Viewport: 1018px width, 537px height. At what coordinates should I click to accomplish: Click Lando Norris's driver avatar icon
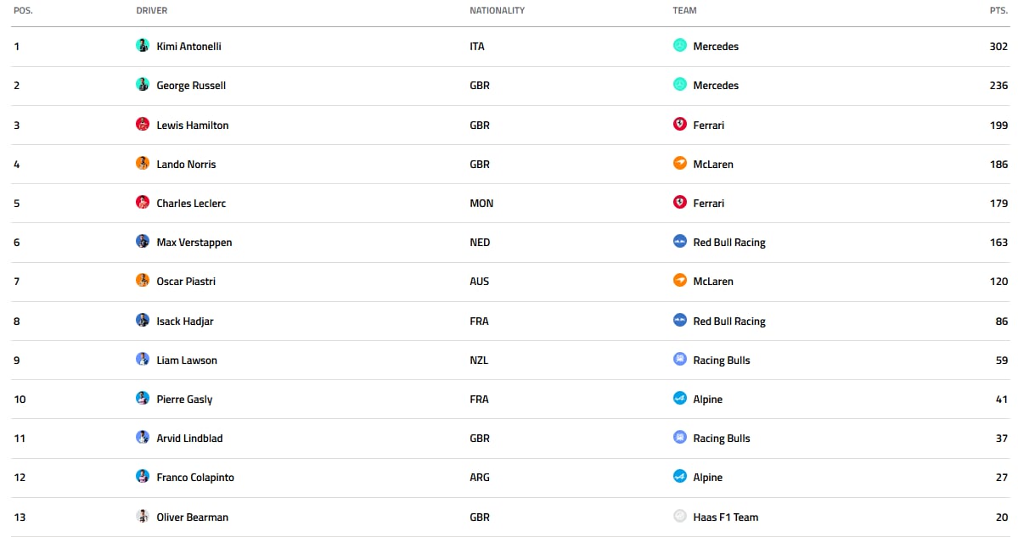(x=142, y=163)
